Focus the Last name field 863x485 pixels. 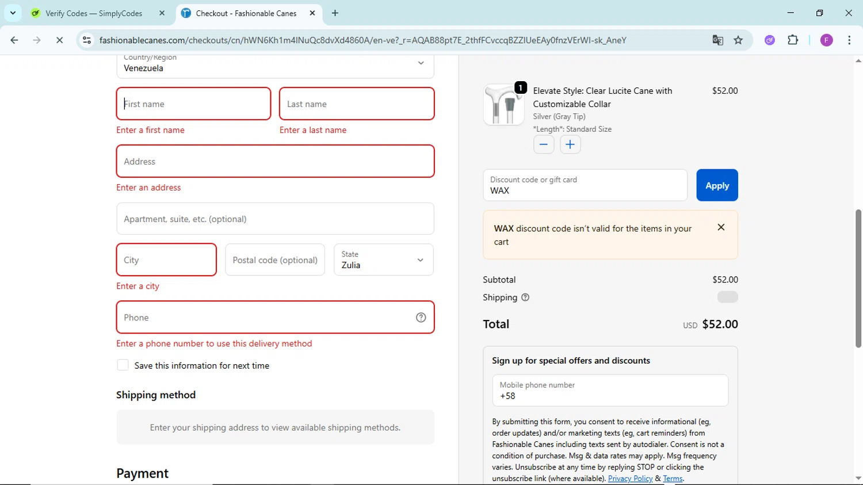pos(357,104)
